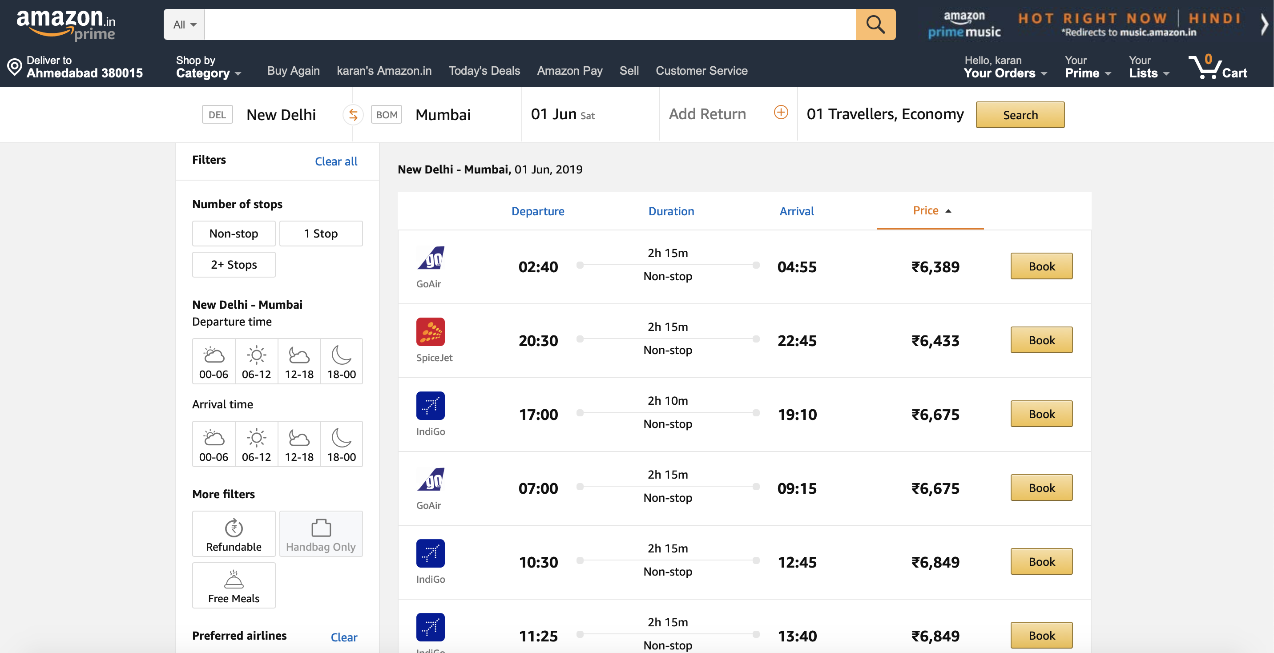The image size is (1274, 653).
Task: Click the swap cities arrow icon
Action: pos(353,114)
